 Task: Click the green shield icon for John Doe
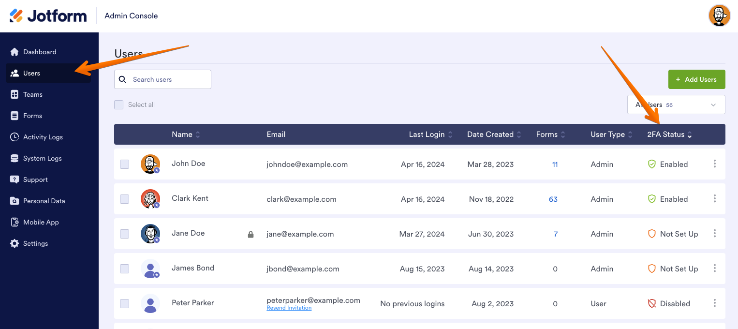click(x=651, y=164)
